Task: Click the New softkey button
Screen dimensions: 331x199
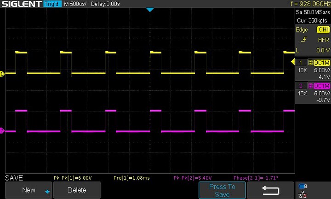Action: (29, 190)
